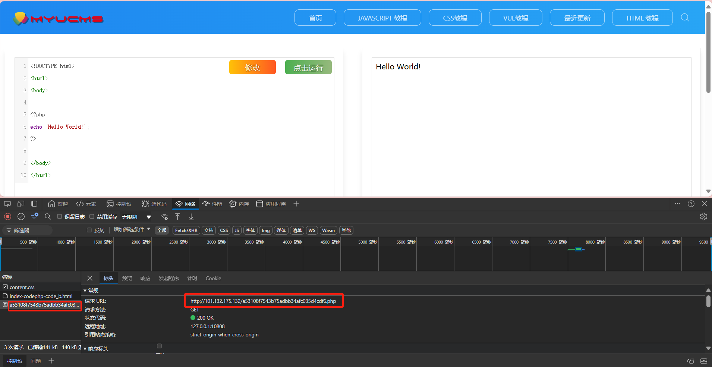Click the MYUCMS logo
This screenshot has width=712, height=367.
point(58,18)
